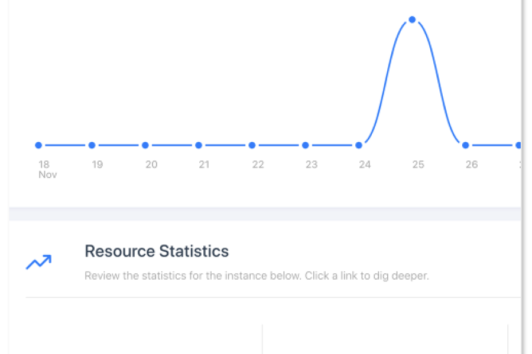Image resolution: width=532 pixels, height=354 pixels.
Task: Click the "Review the statistics" description text
Action: (x=257, y=276)
